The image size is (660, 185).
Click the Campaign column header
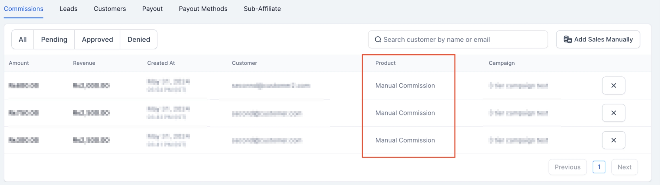502,63
